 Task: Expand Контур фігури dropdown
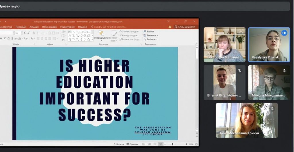pos(129,35)
